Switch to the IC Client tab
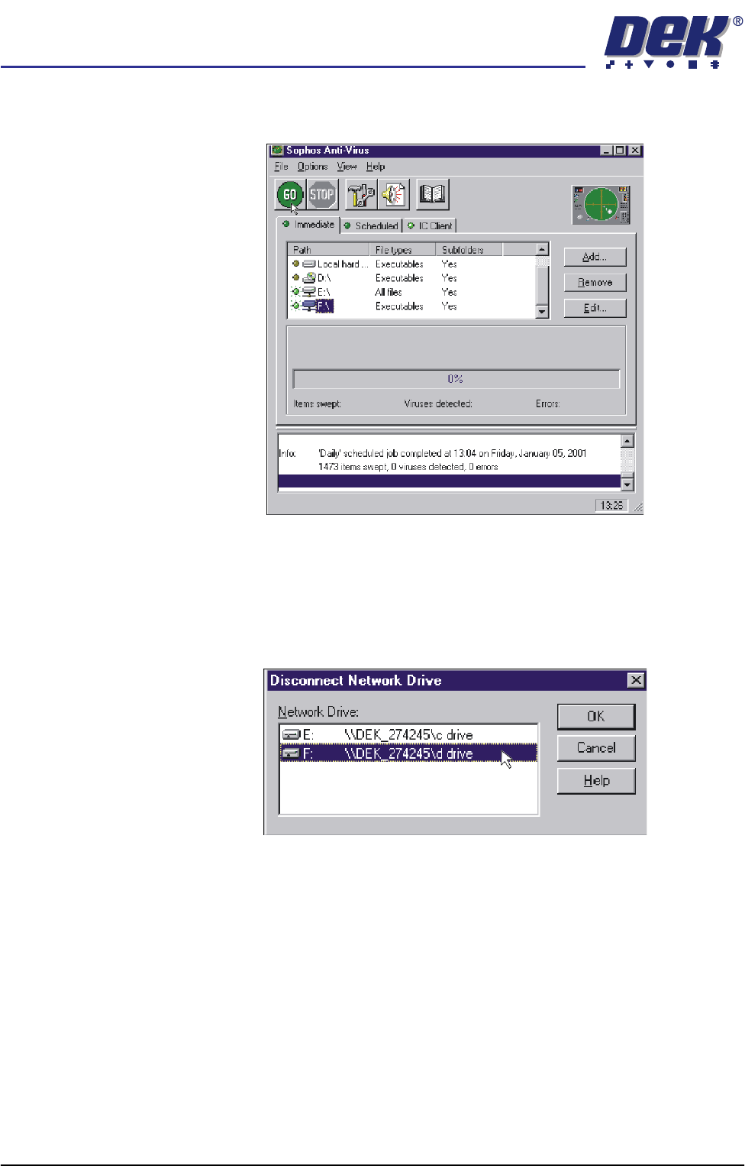The width and height of the screenshot is (745, 1166). click(x=430, y=226)
